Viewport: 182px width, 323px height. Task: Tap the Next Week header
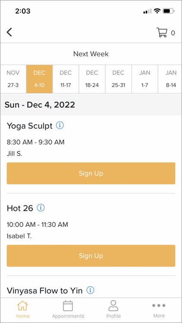pos(91,54)
